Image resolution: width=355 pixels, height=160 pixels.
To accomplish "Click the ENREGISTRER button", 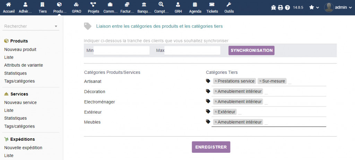I will point(211,147).
